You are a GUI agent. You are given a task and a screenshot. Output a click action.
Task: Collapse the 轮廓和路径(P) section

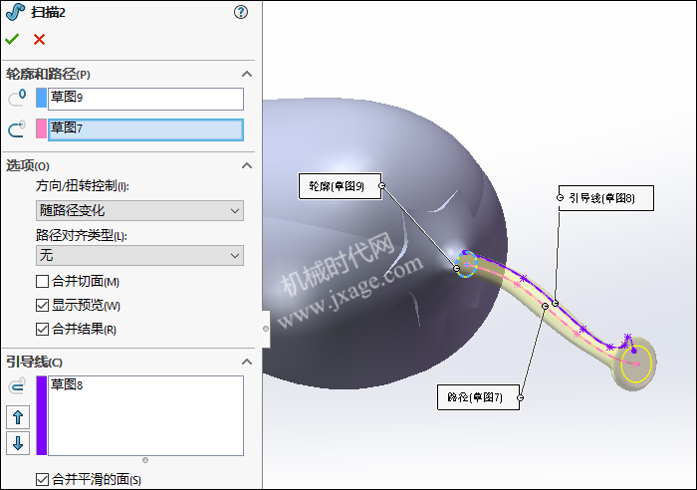[247, 74]
